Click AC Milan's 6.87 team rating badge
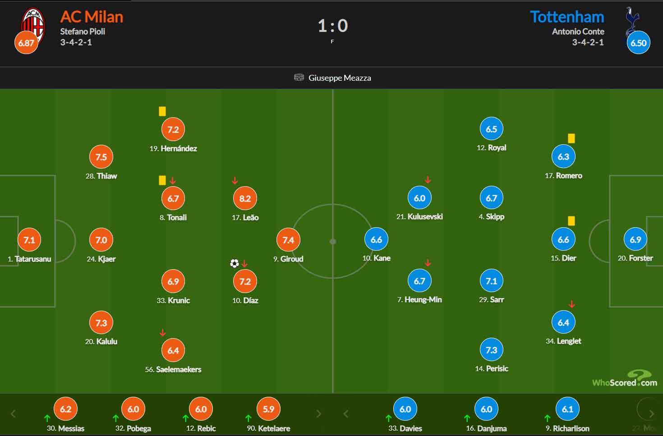This screenshot has height=436, width=663. [x=26, y=43]
